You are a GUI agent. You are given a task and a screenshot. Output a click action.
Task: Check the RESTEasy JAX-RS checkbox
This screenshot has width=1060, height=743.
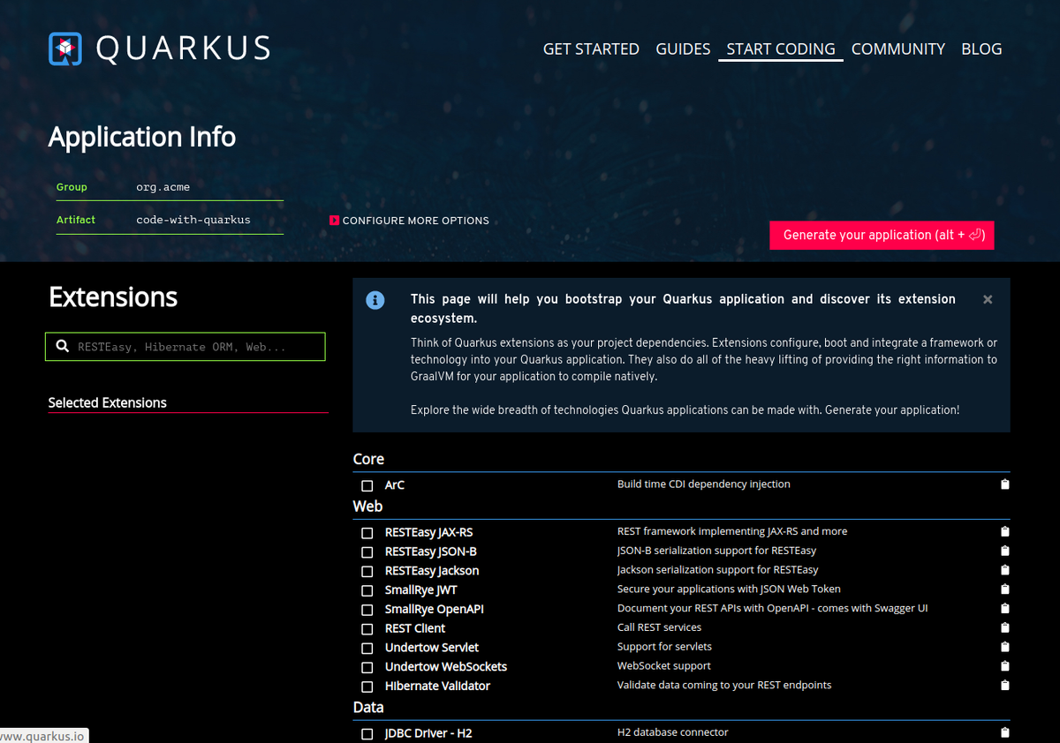367,533
